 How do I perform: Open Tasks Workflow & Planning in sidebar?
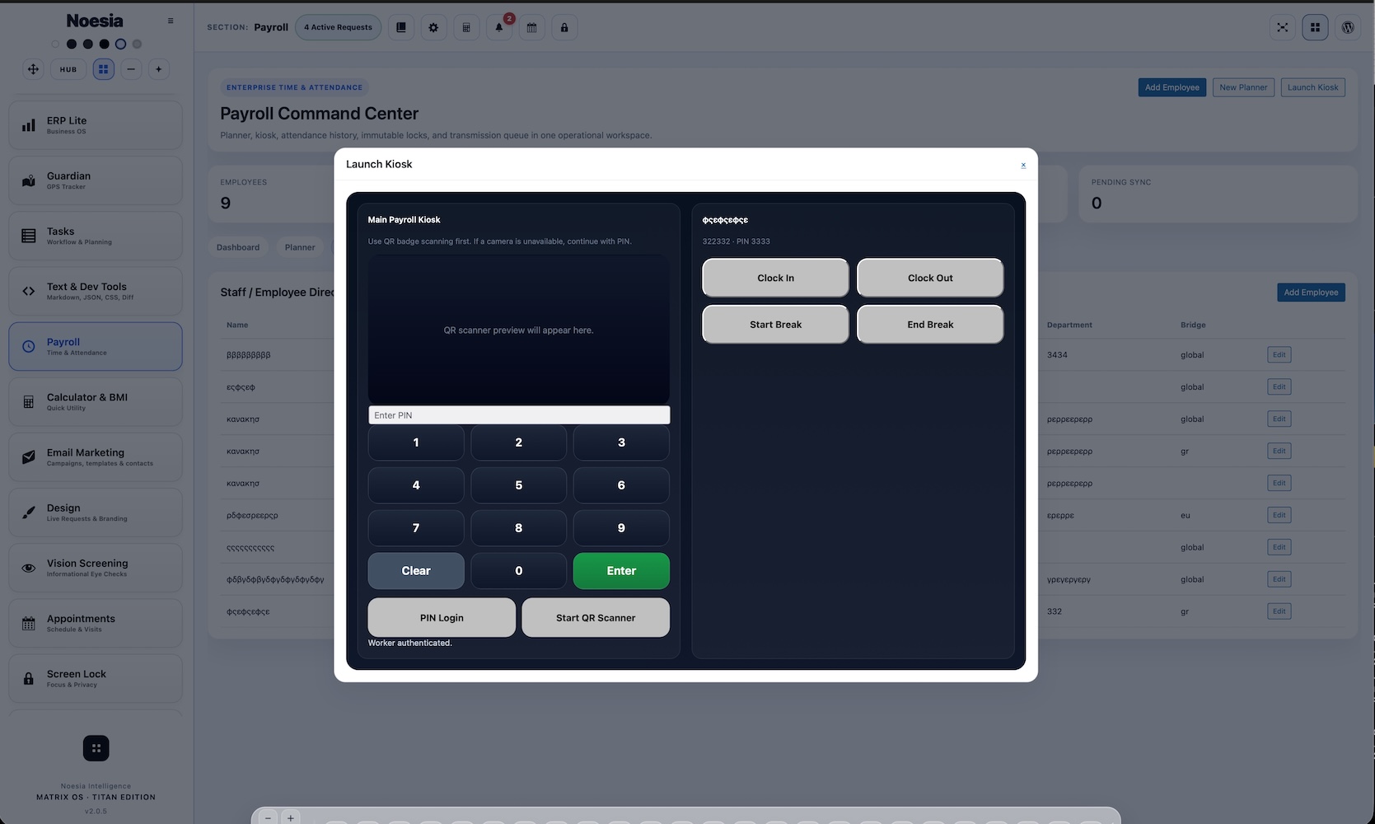point(96,236)
